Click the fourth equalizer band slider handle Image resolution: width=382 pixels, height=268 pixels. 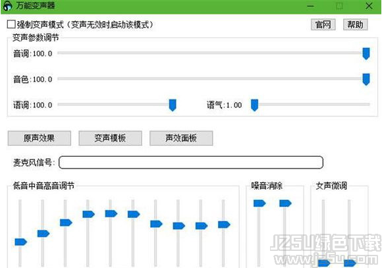pos(88,214)
